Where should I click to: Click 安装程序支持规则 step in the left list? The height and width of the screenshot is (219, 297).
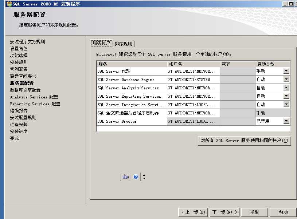27,41
